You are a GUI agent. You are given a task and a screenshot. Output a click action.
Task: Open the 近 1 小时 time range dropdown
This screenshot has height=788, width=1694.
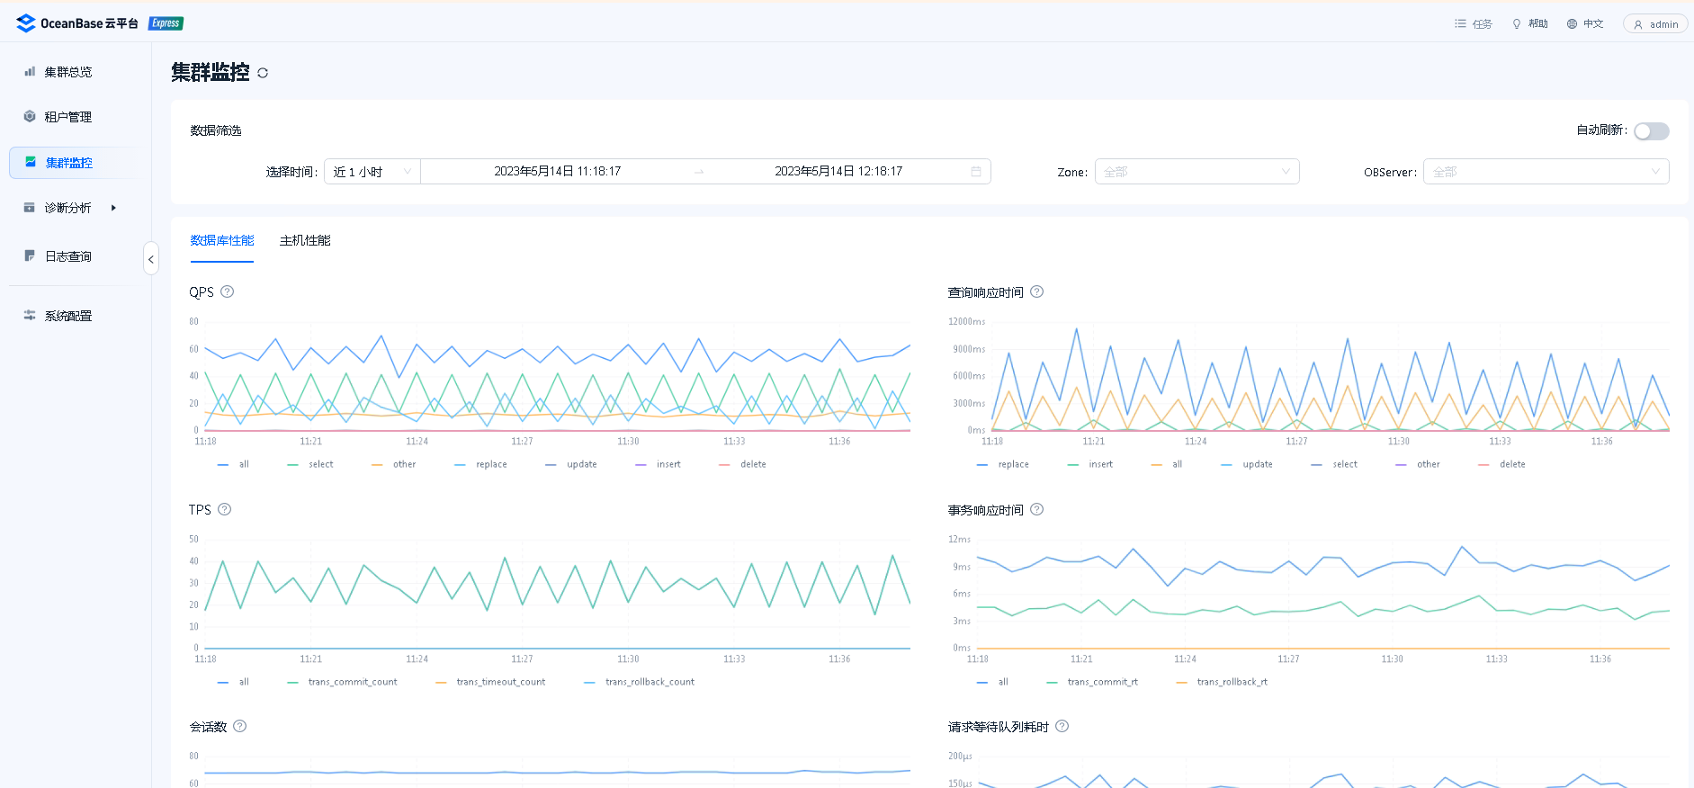pyautogui.click(x=372, y=171)
